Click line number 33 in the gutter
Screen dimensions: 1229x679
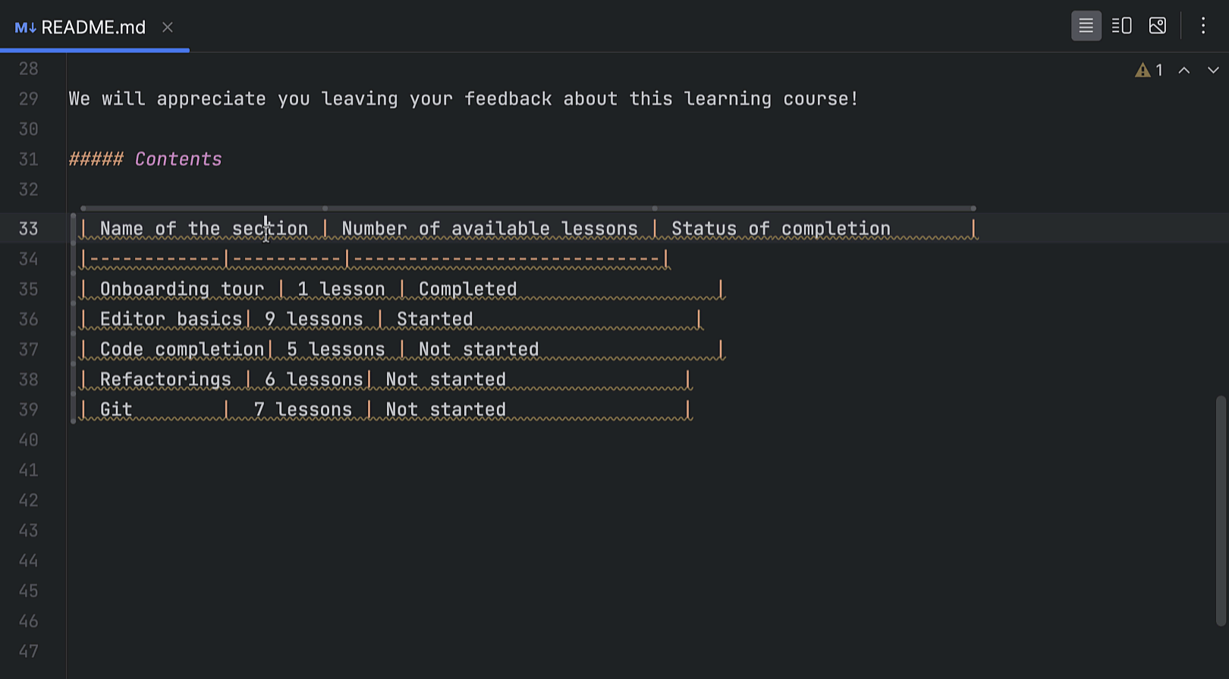pyautogui.click(x=29, y=228)
